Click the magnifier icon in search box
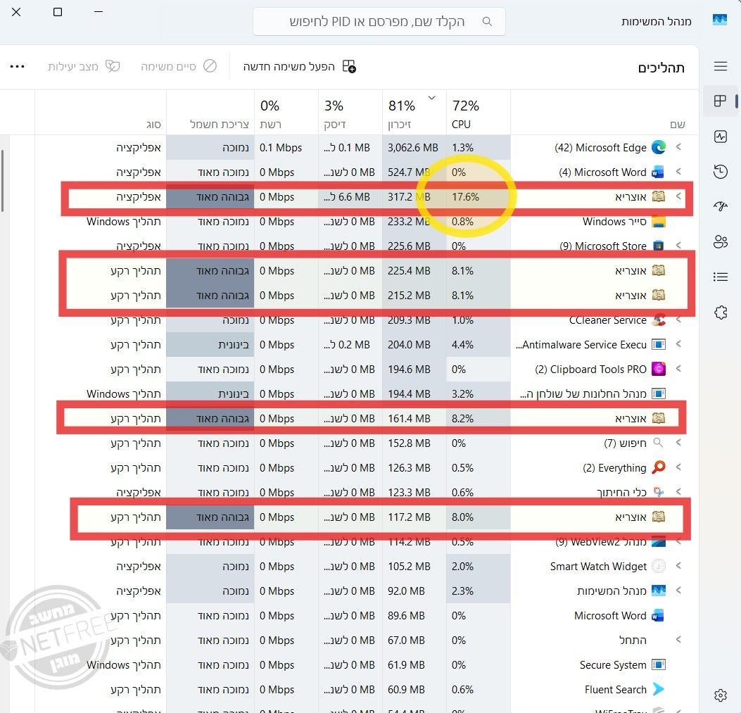This screenshot has width=741, height=713. [487, 21]
